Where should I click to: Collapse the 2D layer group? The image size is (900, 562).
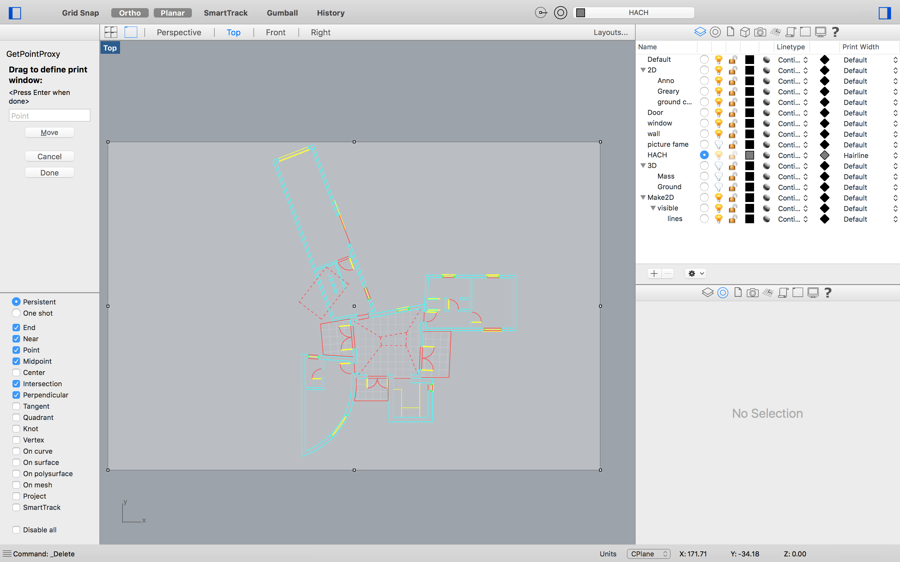pos(642,70)
